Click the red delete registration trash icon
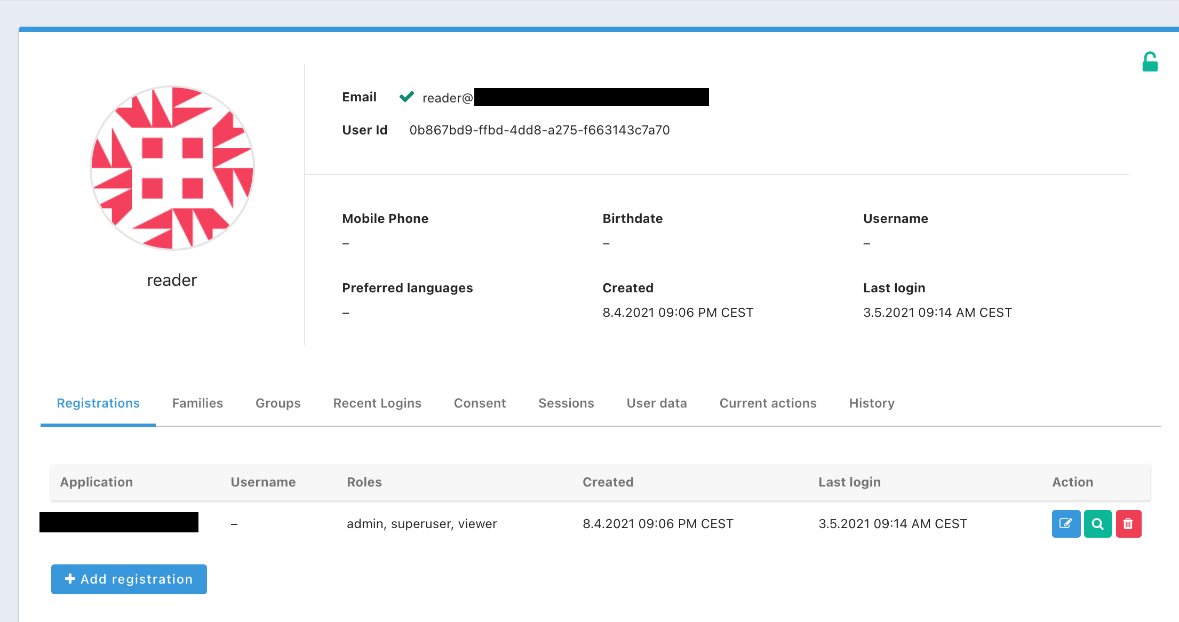Screen dimensions: 1179x622 point(1128,523)
